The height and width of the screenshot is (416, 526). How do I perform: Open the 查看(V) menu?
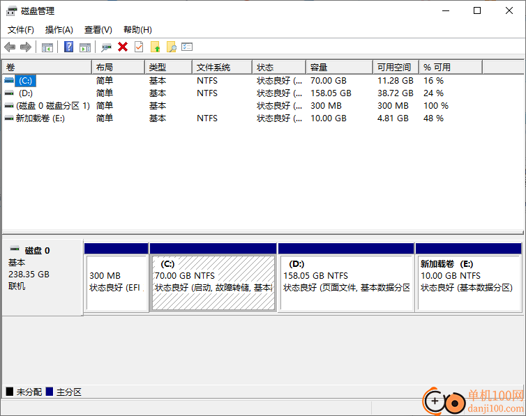tap(98, 30)
